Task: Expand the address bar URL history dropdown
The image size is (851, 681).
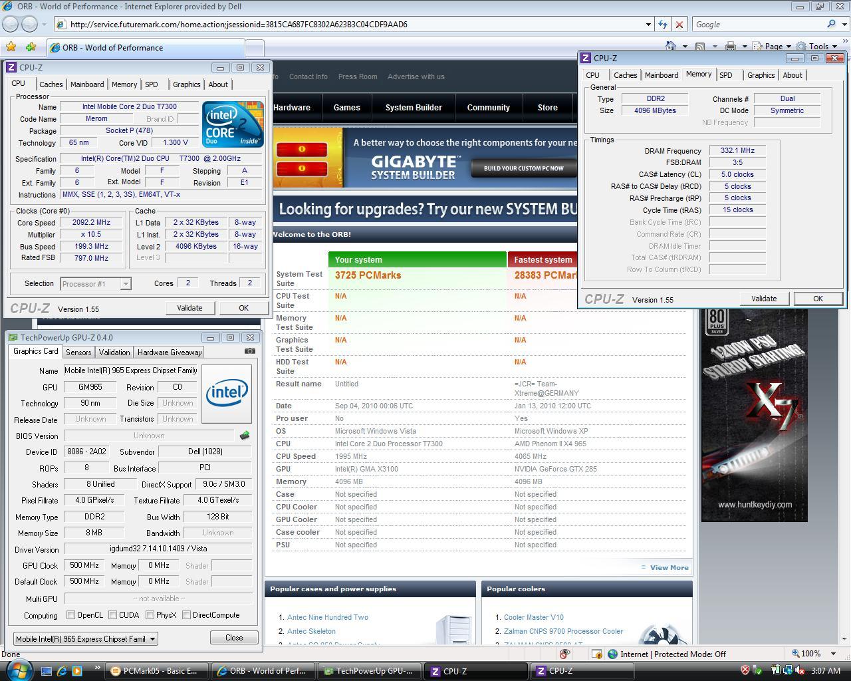Action: pyautogui.click(x=648, y=24)
